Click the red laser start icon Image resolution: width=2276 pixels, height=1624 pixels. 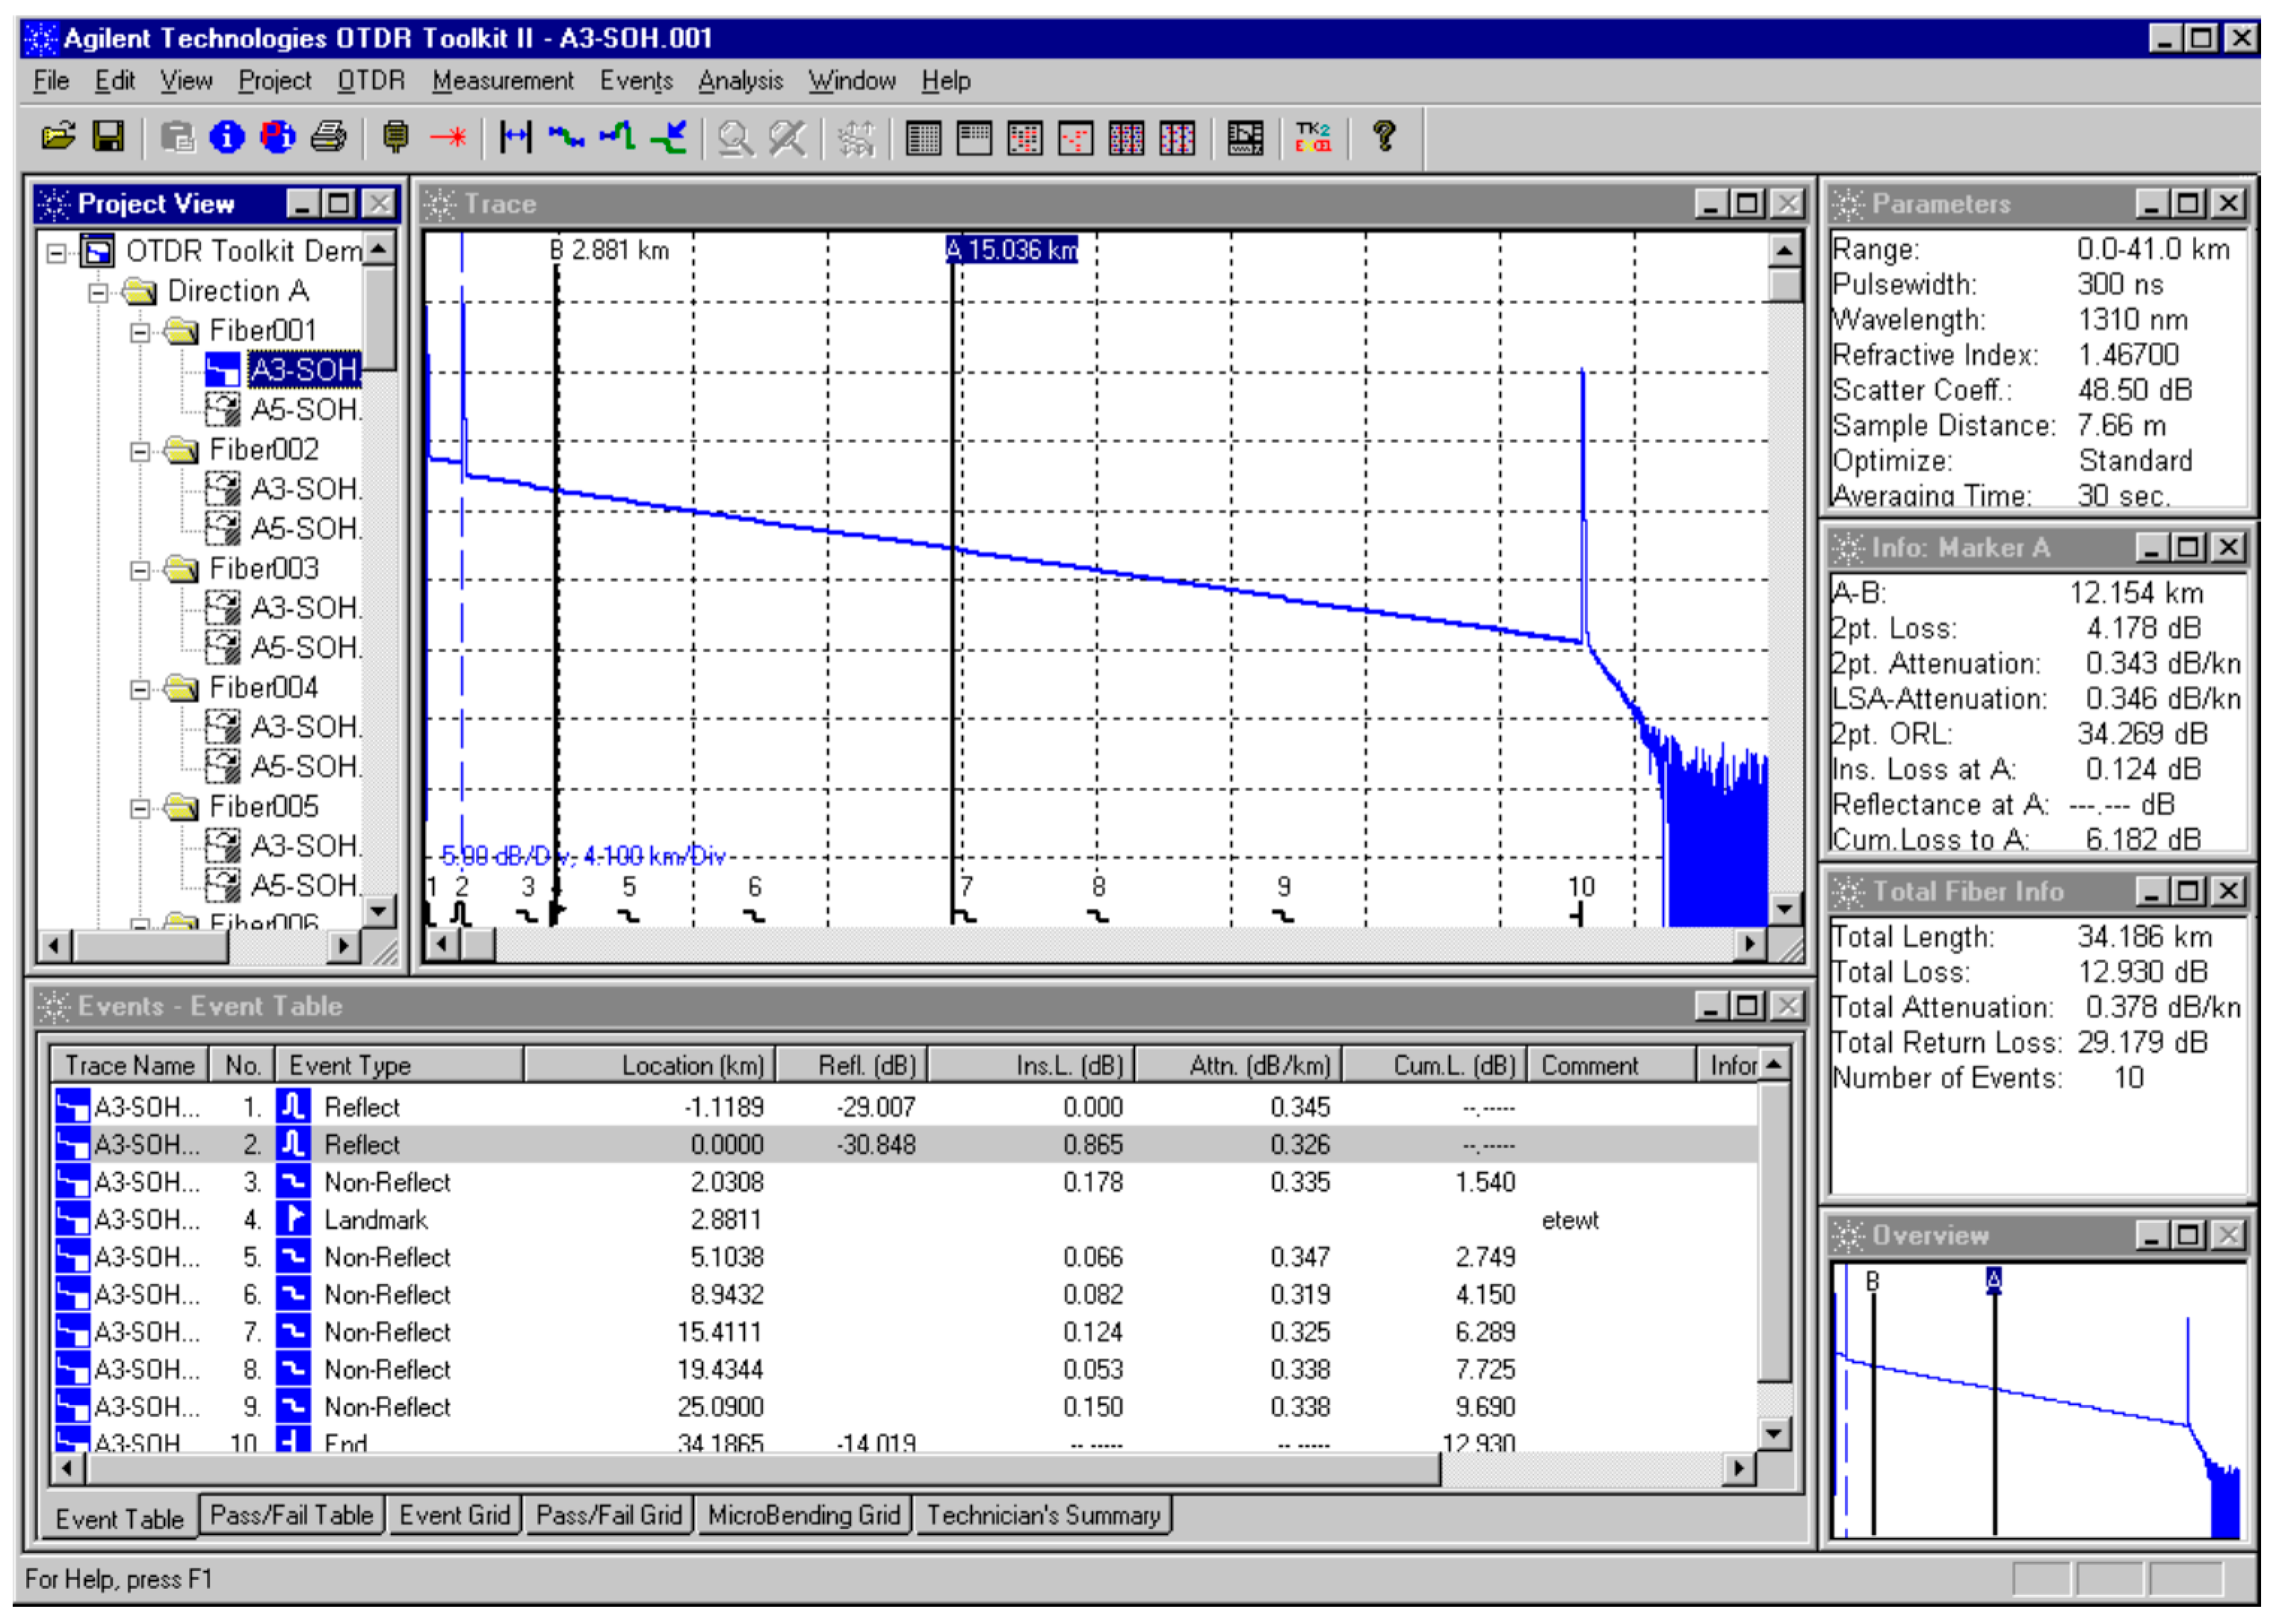(x=448, y=137)
